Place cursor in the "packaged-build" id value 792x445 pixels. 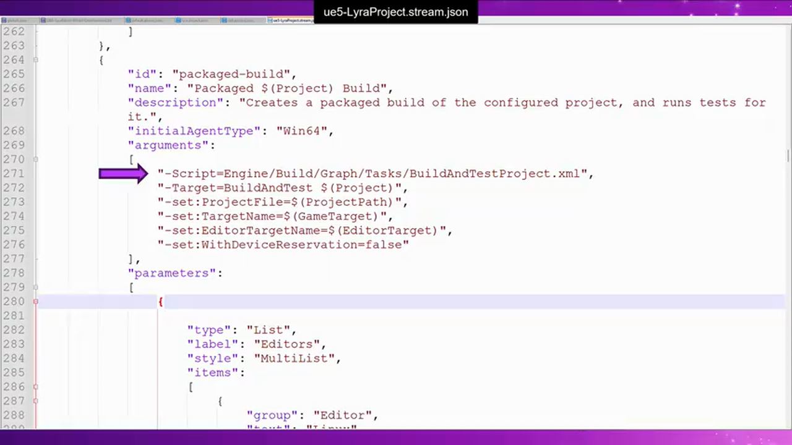coord(234,74)
